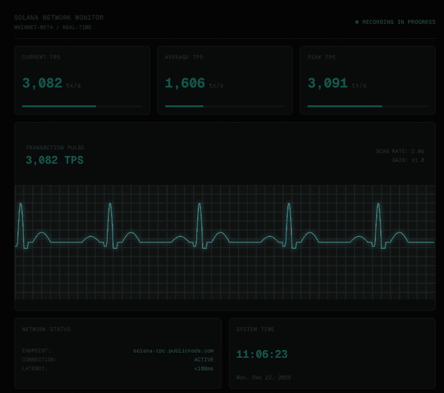Click the solana-rpc.publicnode.com endpoint value
The width and height of the screenshot is (444, 393).
pyautogui.click(x=173, y=351)
